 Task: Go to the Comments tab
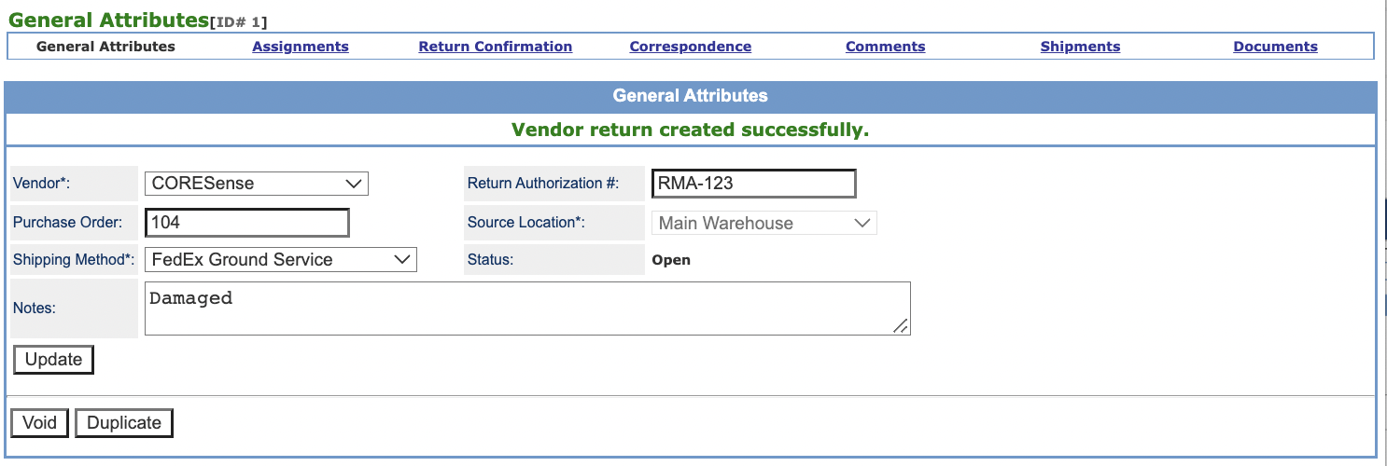885,47
